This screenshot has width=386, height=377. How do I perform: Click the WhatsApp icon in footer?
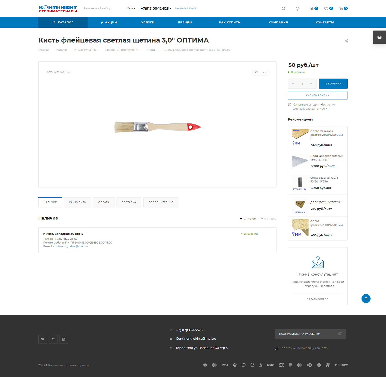tap(64, 339)
